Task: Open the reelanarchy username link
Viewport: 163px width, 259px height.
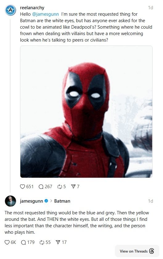Action: tap(32, 8)
